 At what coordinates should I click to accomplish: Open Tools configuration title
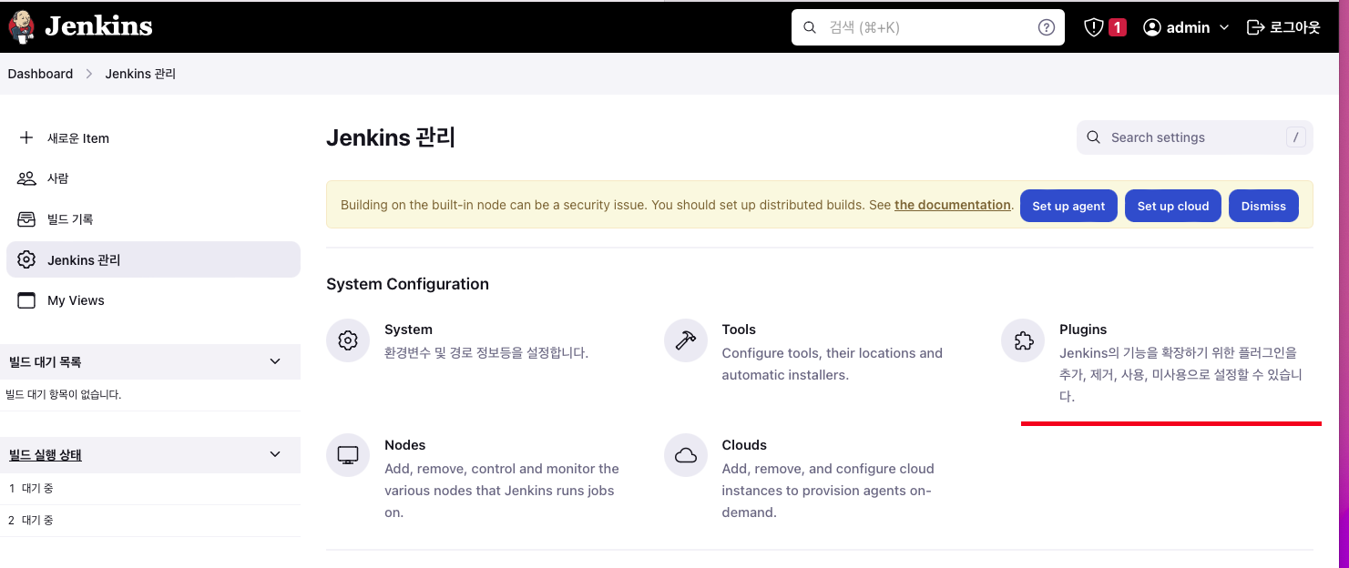click(x=739, y=330)
